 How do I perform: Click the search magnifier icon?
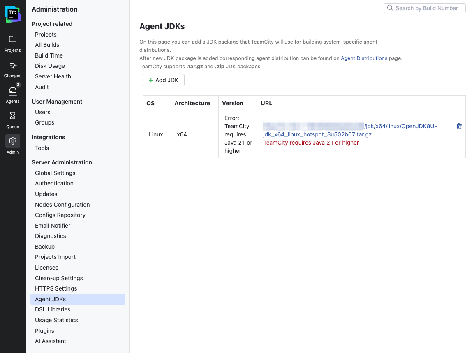click(390, 8)
